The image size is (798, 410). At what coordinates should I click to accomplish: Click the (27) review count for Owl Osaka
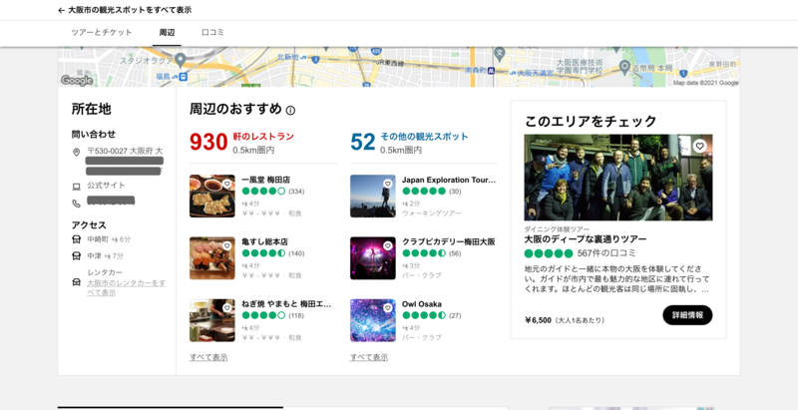tap(455, 316)
